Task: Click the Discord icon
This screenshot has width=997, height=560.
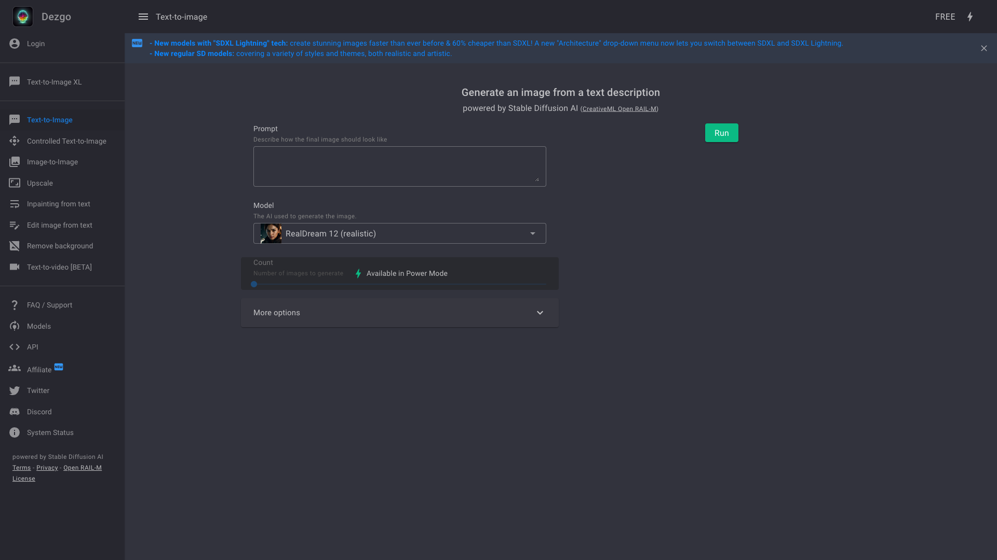Action: pyautogui.click(x=15, y=412)
